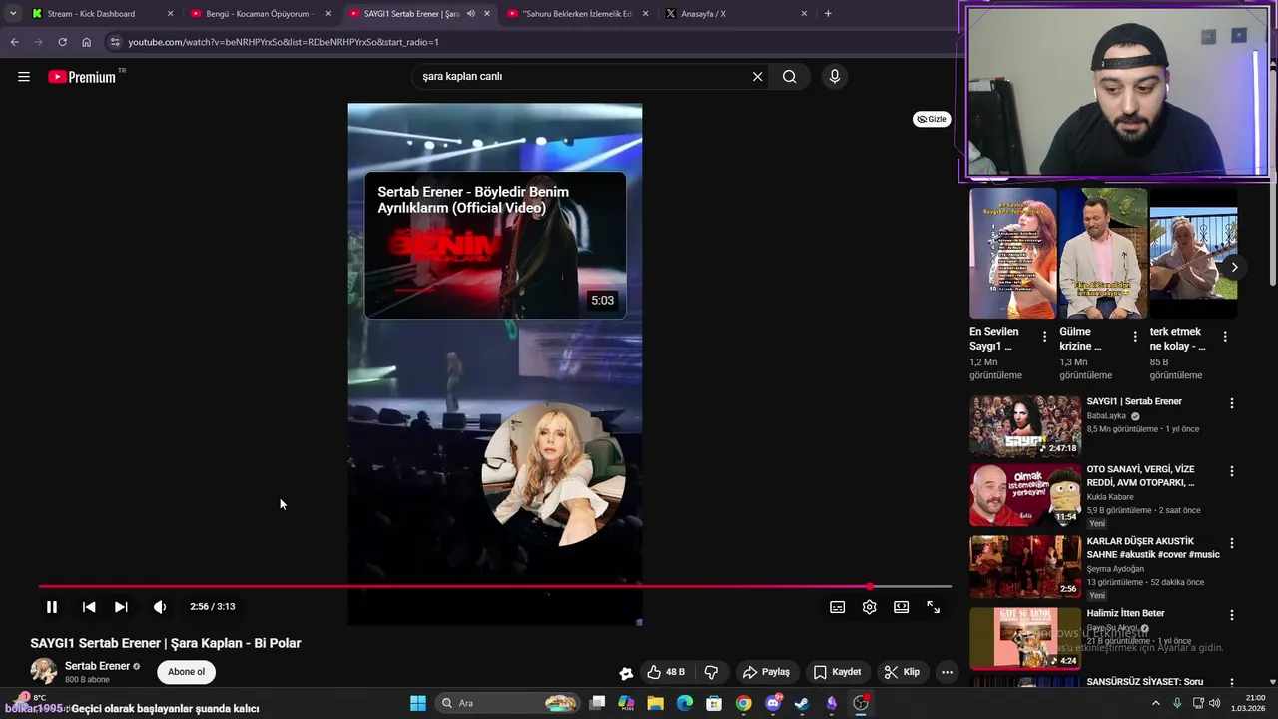This screenshot has width=1278, height=719.
Task: Click the circular blonde woman end card
Action: [x=553, y=474]
